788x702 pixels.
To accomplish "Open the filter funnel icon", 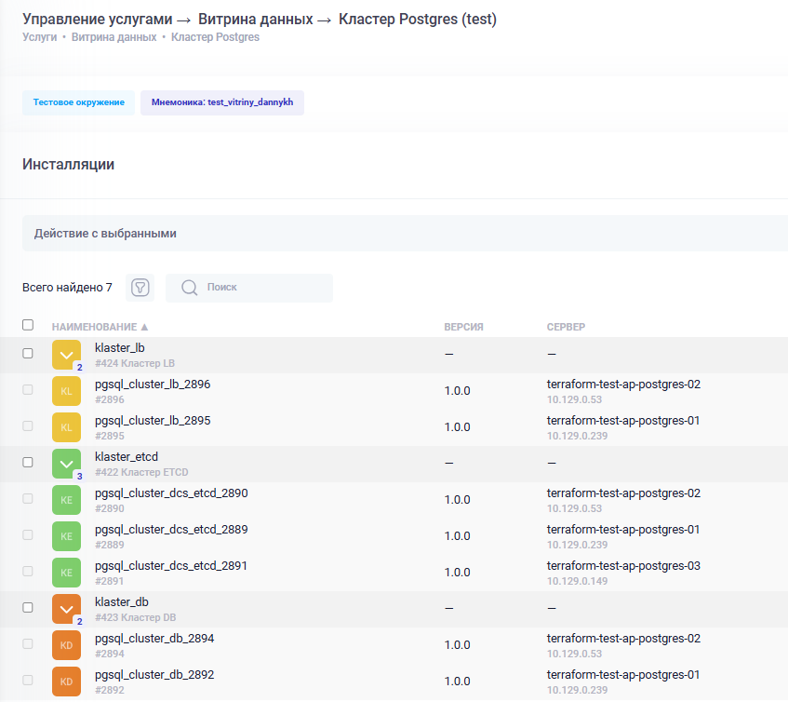I will click(140, 288).
